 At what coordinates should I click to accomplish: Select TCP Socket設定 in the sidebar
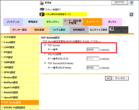pyautogui.click(x=19, y=103)
